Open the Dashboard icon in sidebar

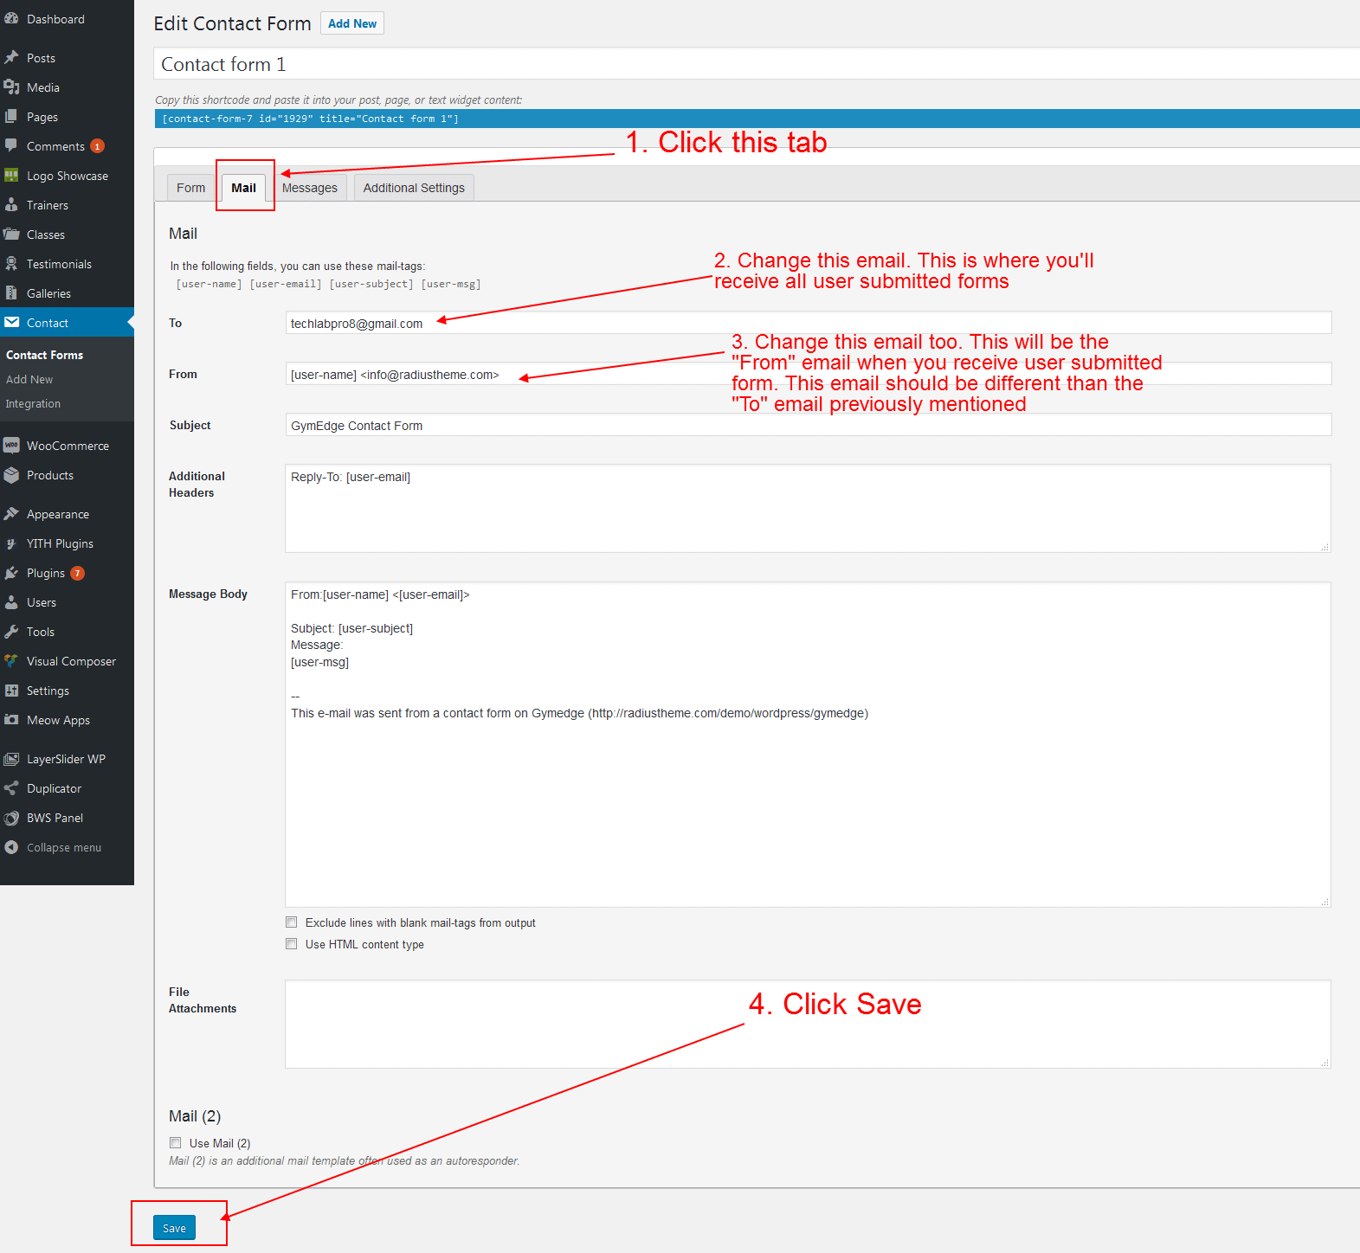pyautogui.click(x=11, y=18)
